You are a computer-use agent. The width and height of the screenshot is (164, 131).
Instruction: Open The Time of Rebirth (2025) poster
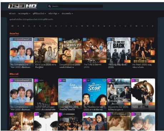pyautogui.click(x=94, y=53)
